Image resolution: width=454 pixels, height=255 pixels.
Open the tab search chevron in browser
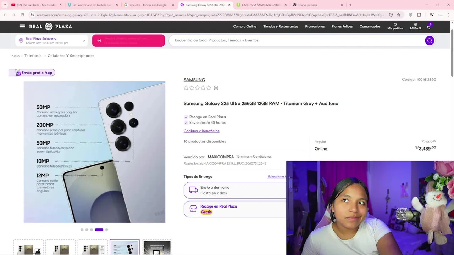[5, 5]
